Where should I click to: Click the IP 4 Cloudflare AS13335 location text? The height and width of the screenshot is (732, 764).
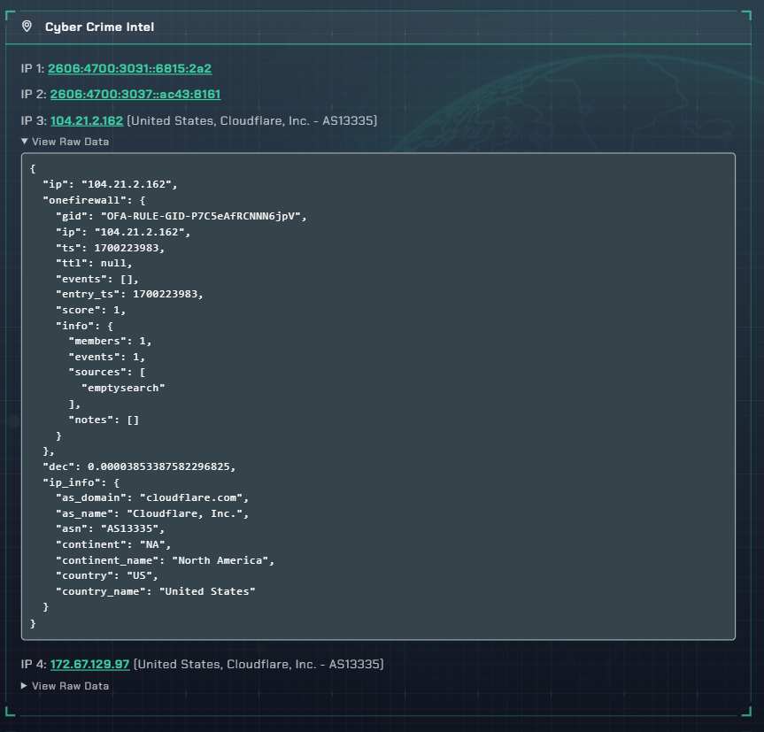(258, 664)
